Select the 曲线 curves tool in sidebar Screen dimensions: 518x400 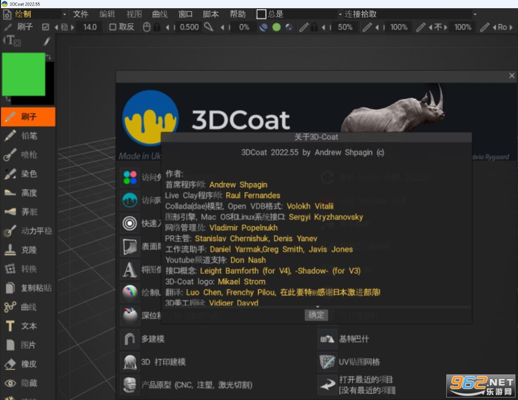click(x=28, y=307)
